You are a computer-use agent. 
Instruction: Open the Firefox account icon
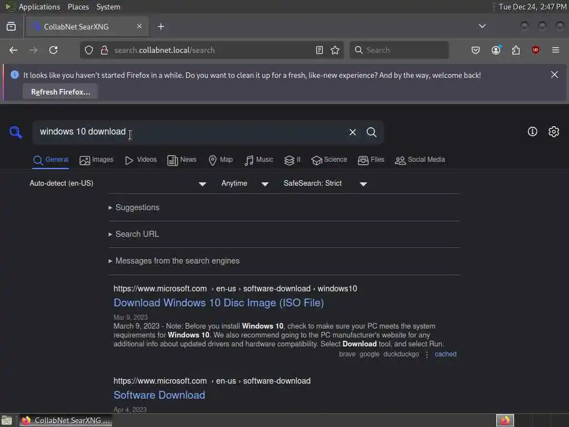click(x=496, y=50)
